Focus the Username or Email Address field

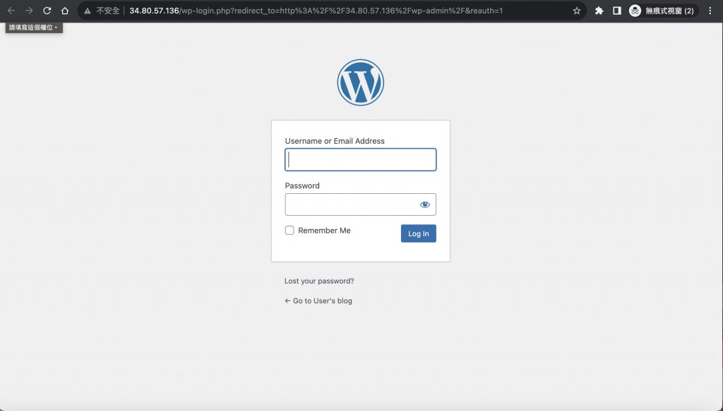361,160
